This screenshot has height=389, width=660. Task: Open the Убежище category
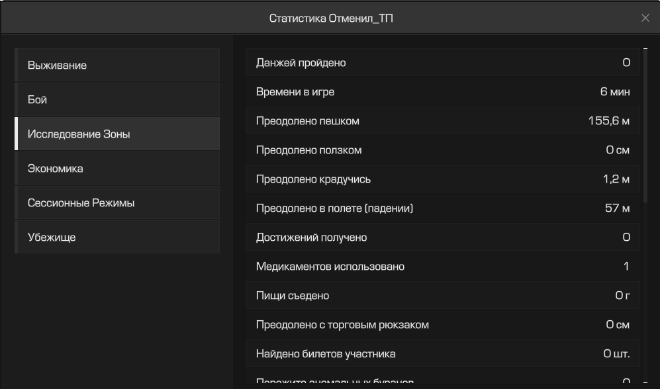[117, 238]
